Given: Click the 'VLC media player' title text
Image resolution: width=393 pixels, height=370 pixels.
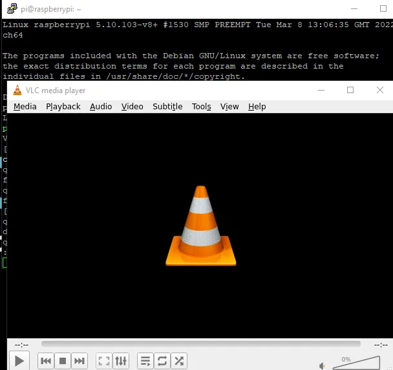Looking at the screenshot, I should (56, 91).
